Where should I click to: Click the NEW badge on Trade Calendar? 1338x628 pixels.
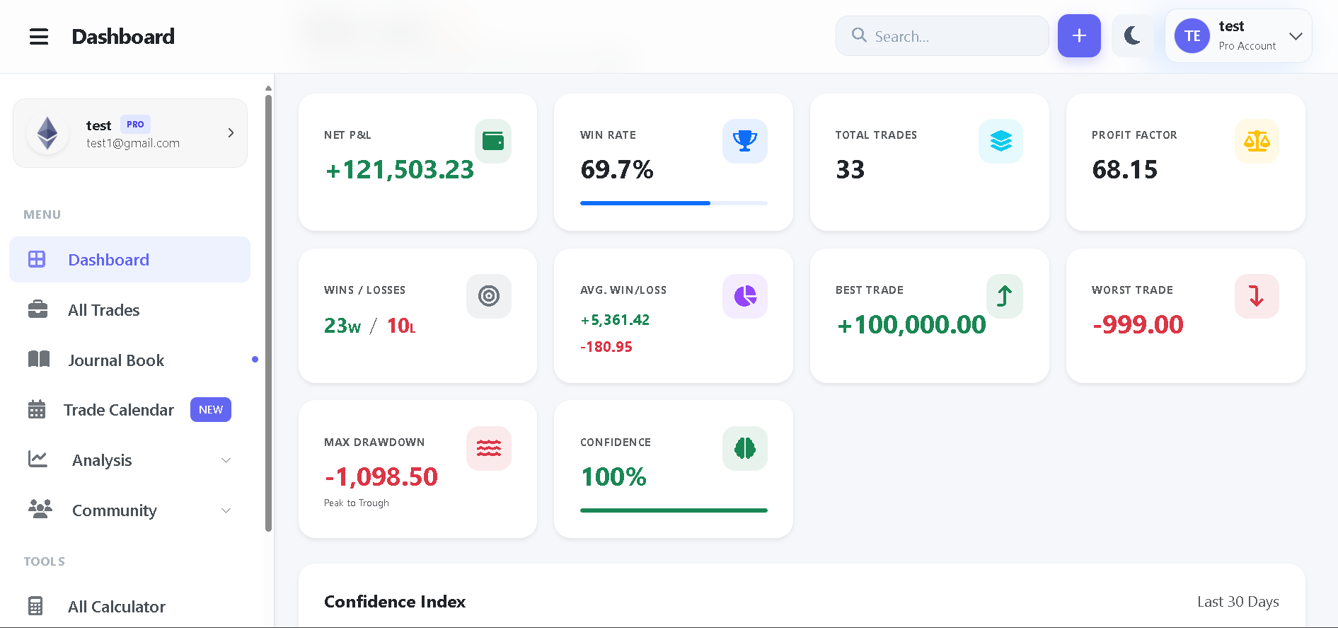click(211, 409)
